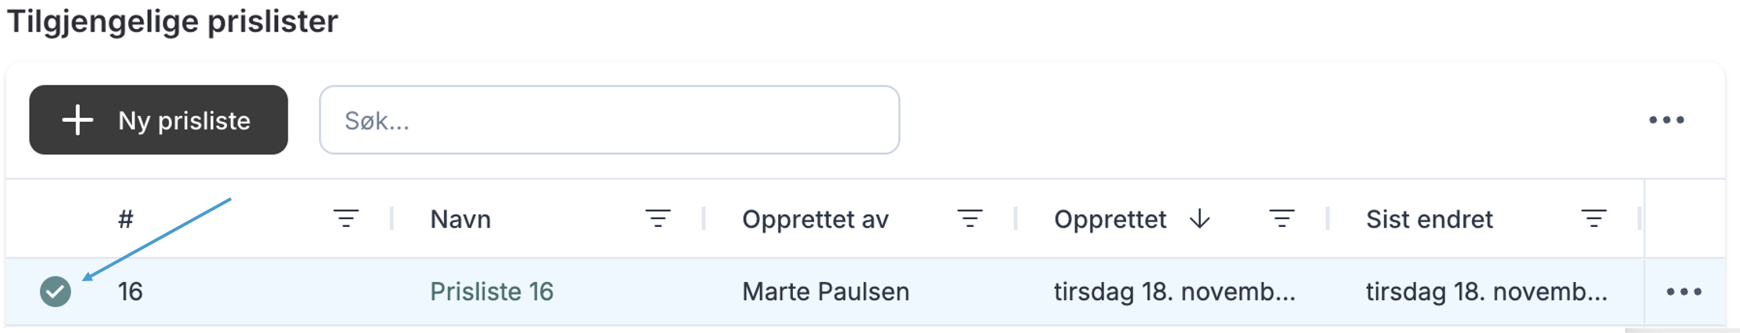
Task: Click the Marte Paulsen cell
Action: [x=825, y=291]
